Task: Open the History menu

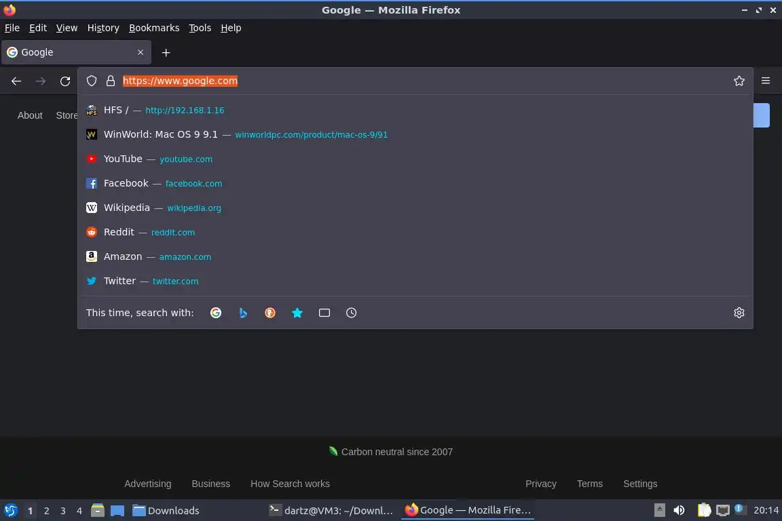Action: [103, 28]
